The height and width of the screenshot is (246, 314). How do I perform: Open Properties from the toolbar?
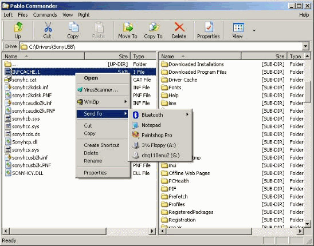(209, 30)
